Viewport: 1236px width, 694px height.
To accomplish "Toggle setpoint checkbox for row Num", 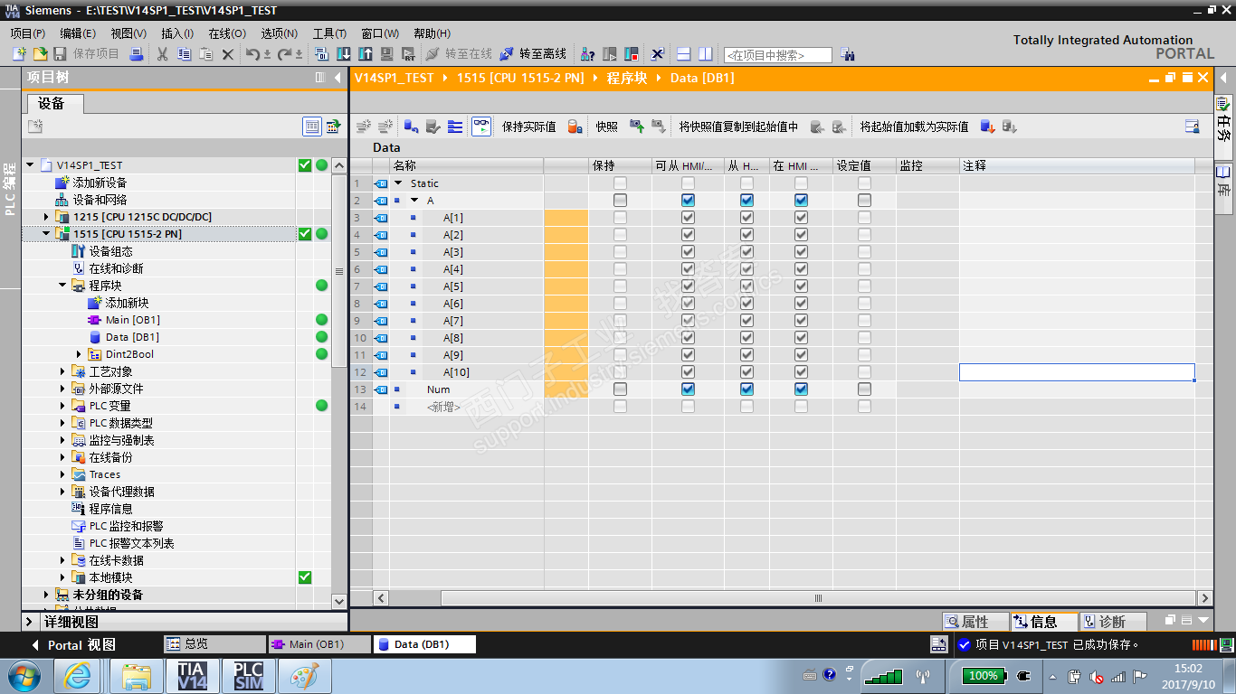I will point(864,389).
